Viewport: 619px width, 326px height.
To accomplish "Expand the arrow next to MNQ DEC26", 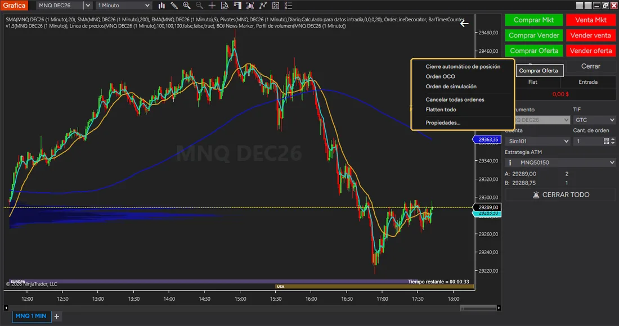I will 88,6.
